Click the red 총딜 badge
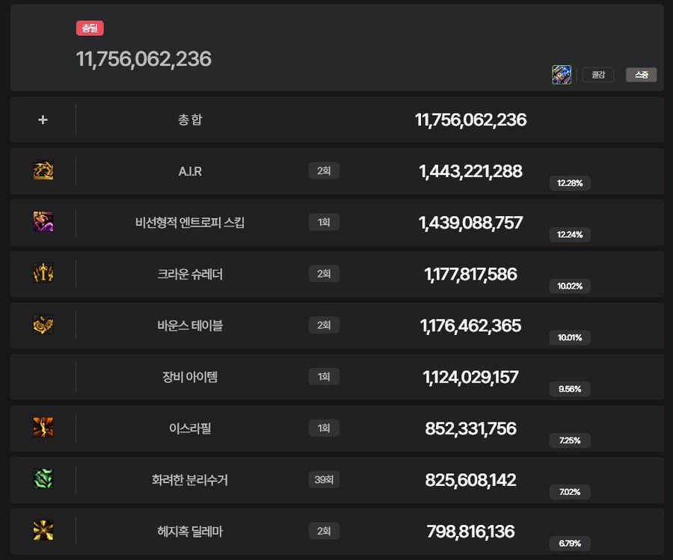 (90, 28)
